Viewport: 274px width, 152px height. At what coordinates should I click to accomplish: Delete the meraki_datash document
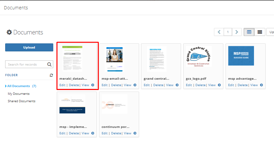point(74,85)
